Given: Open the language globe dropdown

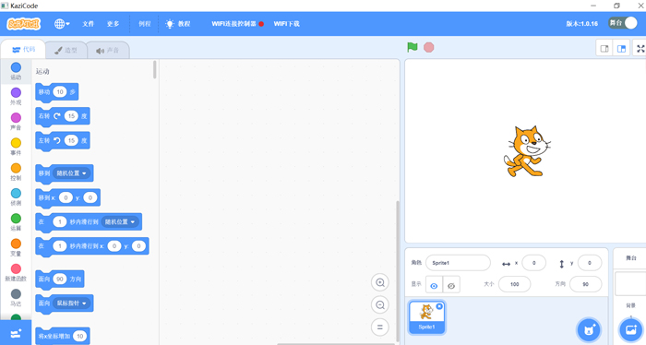Looking at the screenshot, I should [x=62, y=24].
